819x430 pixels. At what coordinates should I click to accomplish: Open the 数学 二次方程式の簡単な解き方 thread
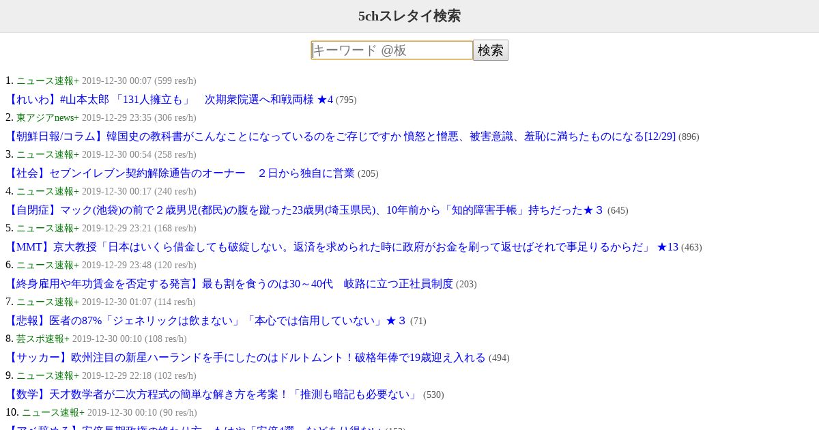coord(213,395)
